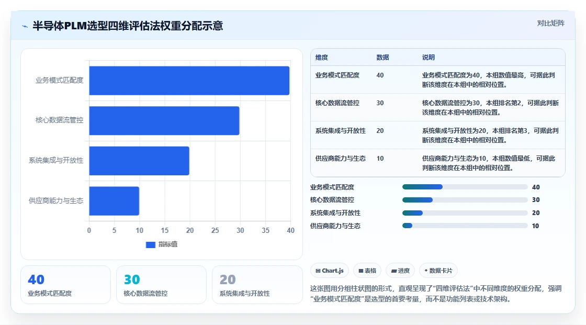Click the description for 核心数据流管控为30
The width and height of the screenshot is (586, 325).
(490, 107)
